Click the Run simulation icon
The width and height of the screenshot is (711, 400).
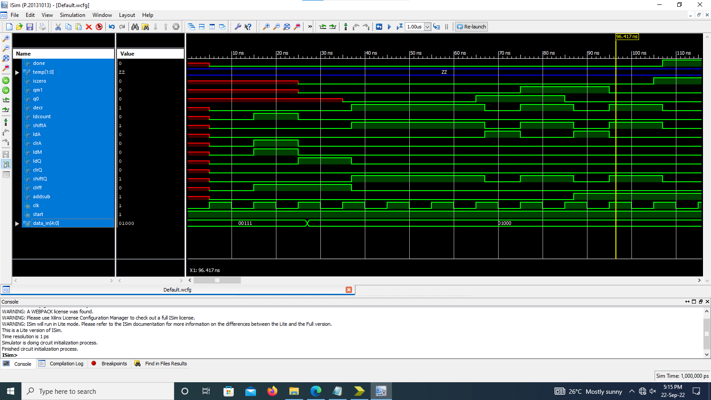pos(389,27)
